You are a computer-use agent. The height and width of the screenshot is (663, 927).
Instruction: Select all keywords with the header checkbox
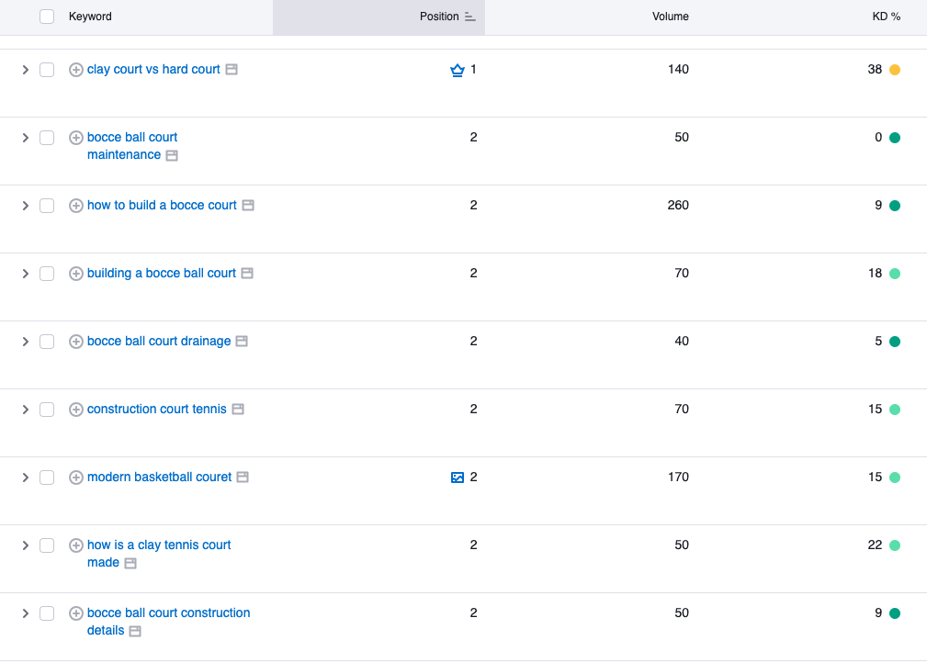tap(47, 17)
